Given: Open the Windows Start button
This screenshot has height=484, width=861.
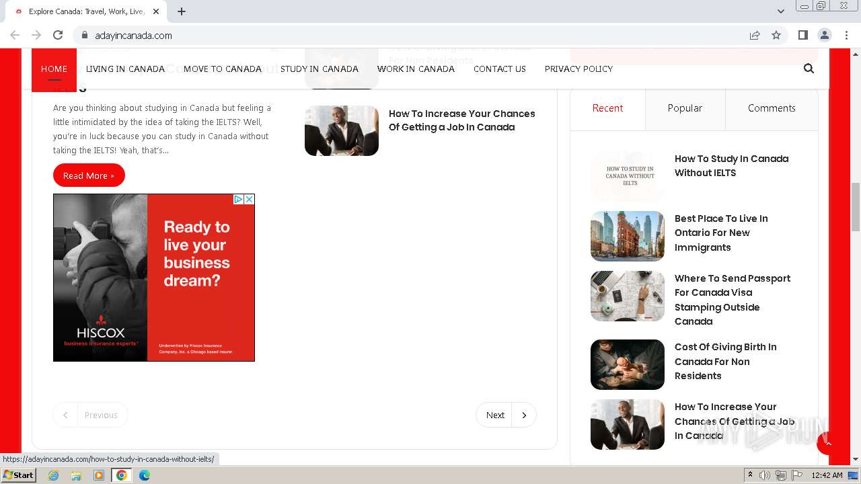Looking at the screenshot, I should (18, 475).
